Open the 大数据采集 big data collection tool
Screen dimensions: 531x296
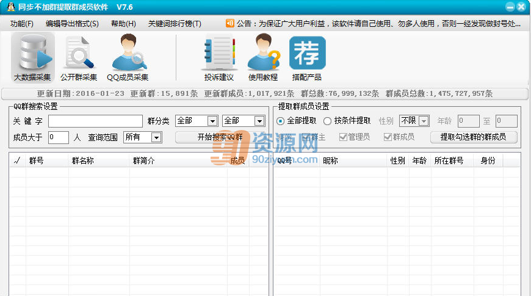pyautogui.click(x=32, y=57)
